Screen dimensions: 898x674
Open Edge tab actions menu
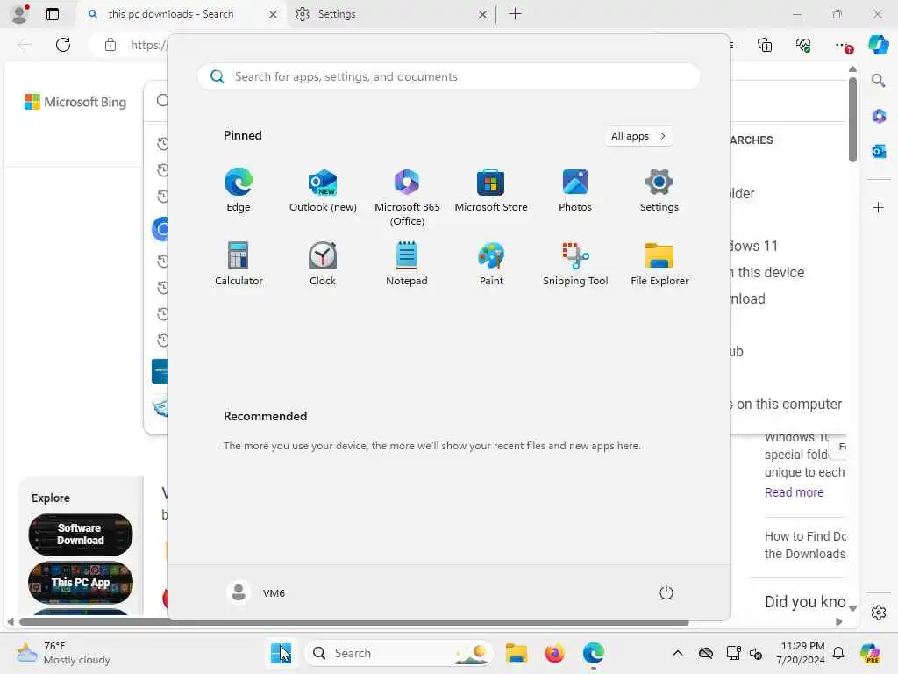click(x=53, y=14)
